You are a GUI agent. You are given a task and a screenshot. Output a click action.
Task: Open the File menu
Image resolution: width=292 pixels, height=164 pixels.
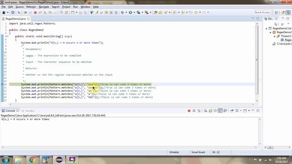coord(4,7)
